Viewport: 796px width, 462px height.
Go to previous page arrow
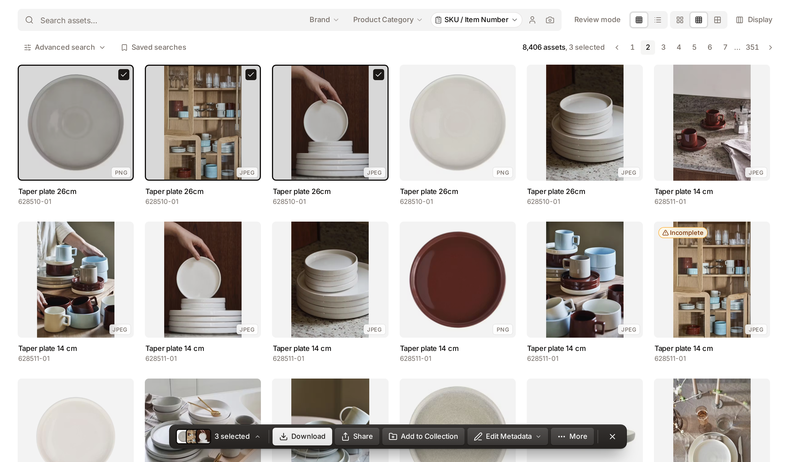coord(617,47)
